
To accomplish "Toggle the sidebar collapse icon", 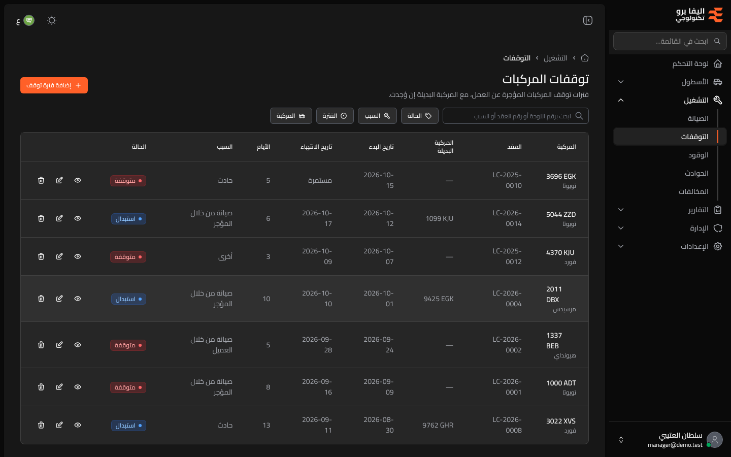I will pos(588,20).
